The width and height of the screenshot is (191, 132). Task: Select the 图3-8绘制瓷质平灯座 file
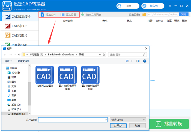tap(90, 78)
